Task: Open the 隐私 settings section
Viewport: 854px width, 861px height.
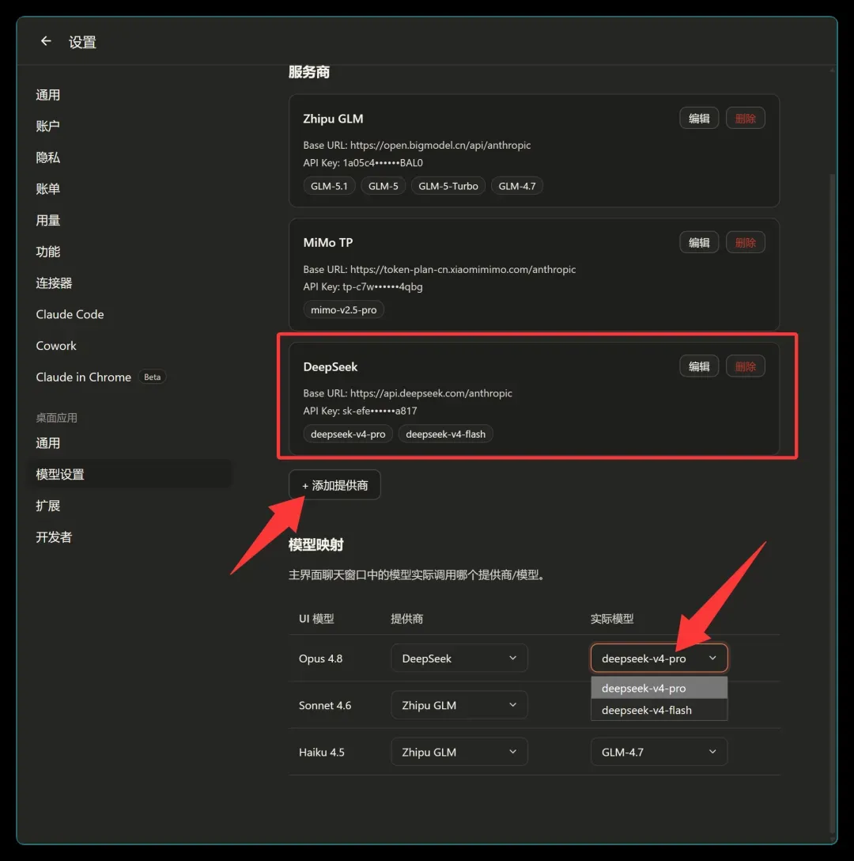Action: click(x=48, y=157)
